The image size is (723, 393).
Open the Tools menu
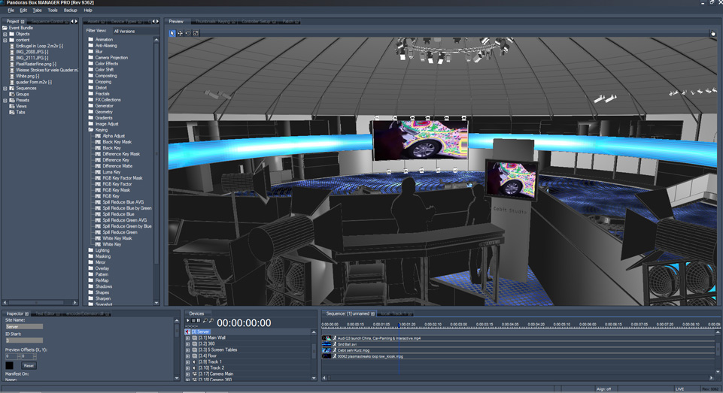pyautogui.click(x=53, y=10)
